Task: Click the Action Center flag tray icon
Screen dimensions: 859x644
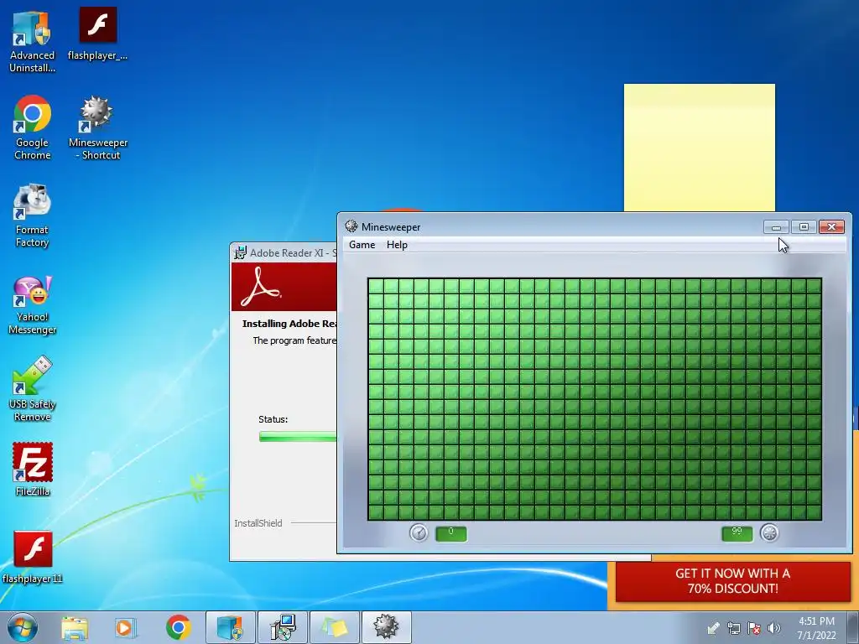Action: (754, 628)
